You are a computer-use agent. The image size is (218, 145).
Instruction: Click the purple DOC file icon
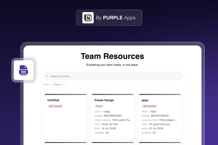click(x=23, y=70)
